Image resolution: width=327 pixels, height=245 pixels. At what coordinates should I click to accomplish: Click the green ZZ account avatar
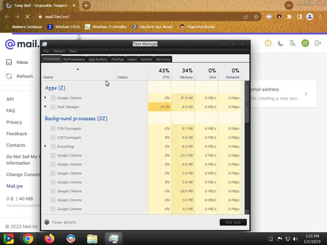coord(305,43)
